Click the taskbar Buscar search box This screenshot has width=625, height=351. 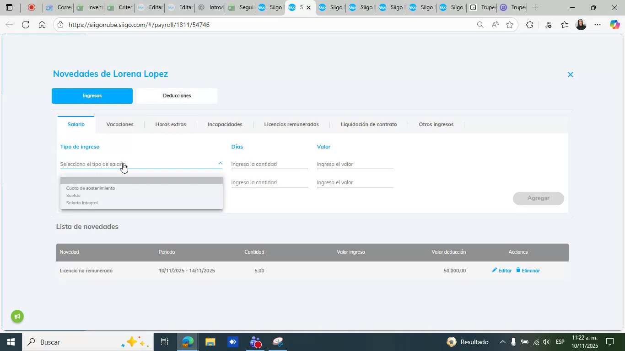coord(87,342)
